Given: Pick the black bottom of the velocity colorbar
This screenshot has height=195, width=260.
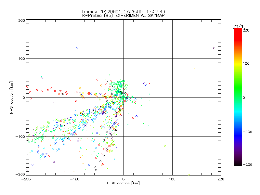Looking at the screenshot, I should click(x=238, y=164).
